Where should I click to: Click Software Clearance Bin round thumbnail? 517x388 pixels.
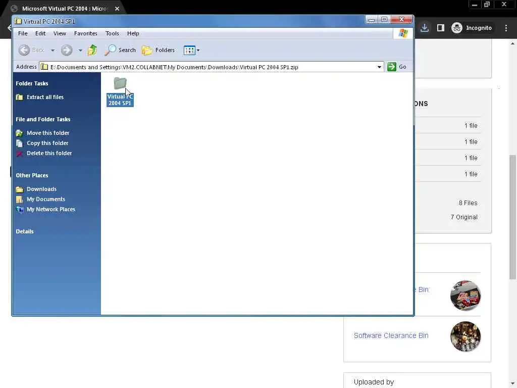coord(465,336)
